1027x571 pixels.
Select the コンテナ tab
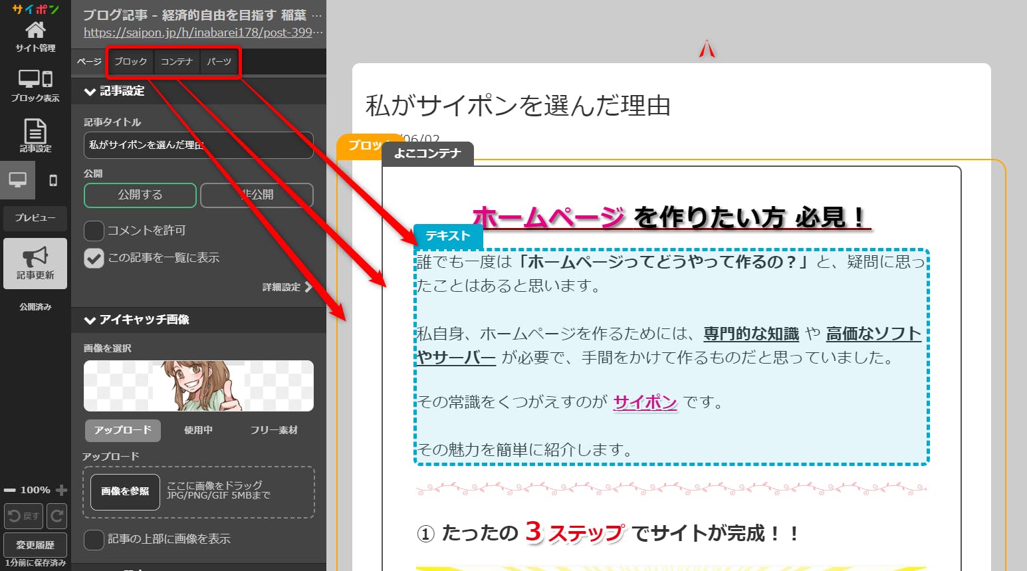tap(177, 62)
